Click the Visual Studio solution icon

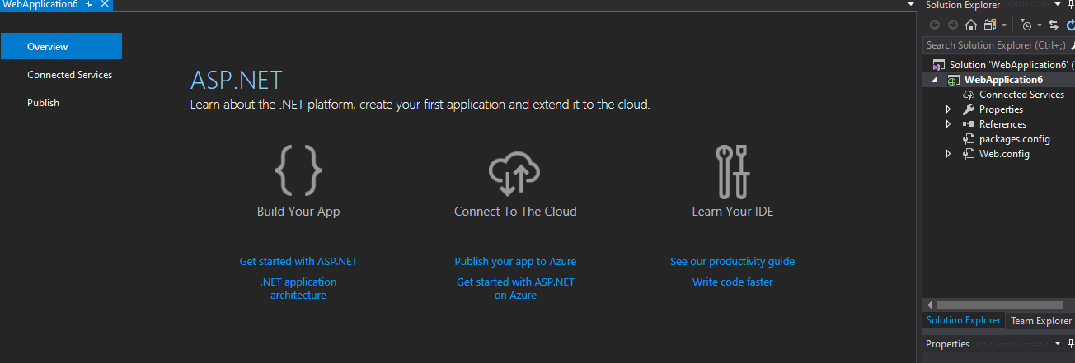coord(937,65)
